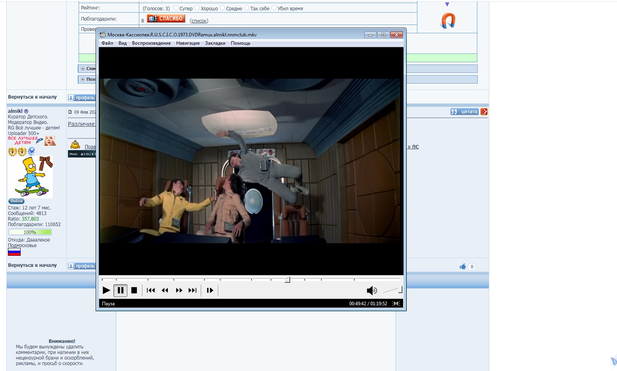Skip to the next chapter
The width and height of the screenshot is (617, 371).
coord(192,290)
